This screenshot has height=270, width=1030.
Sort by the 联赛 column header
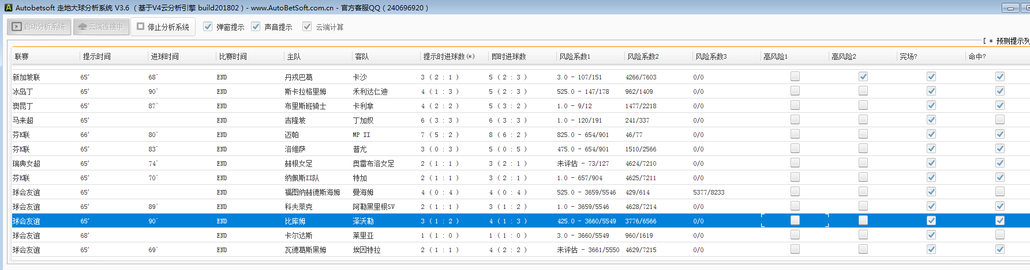point(22,56)
